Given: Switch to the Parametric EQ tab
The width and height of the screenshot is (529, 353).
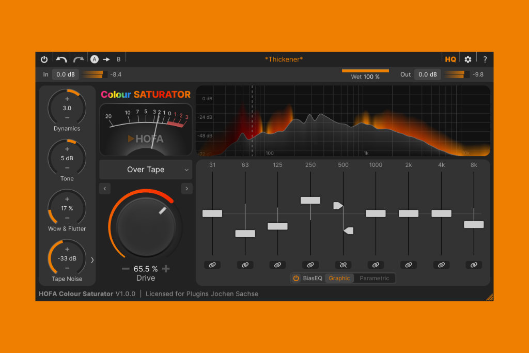Looking at the screenshot, I should (375, 278).
